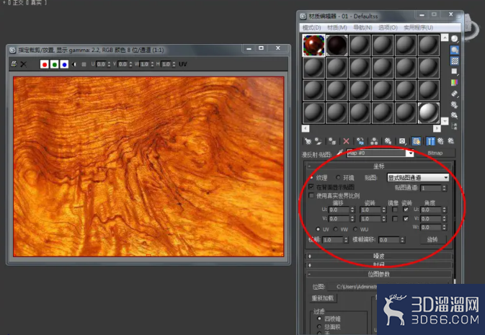The height and width of the screenshot is (335, 485).
Task: Open the 模式(D) menu
Action: pyautogui.click(x=311, y=27)
